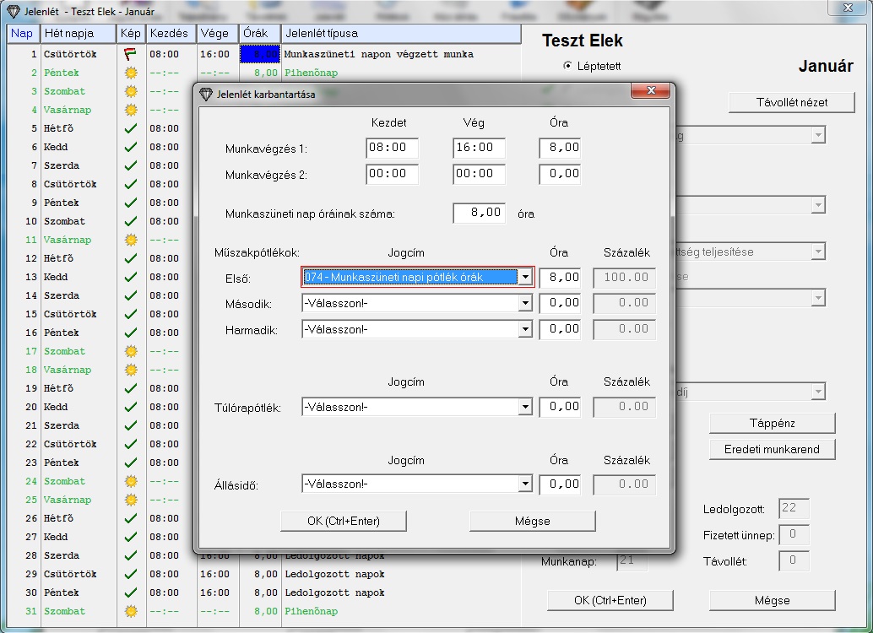The image size is (873, 633).
Task: Click the checkmark icon for day 19 Hétfő
Action: [x=130, y=388]
